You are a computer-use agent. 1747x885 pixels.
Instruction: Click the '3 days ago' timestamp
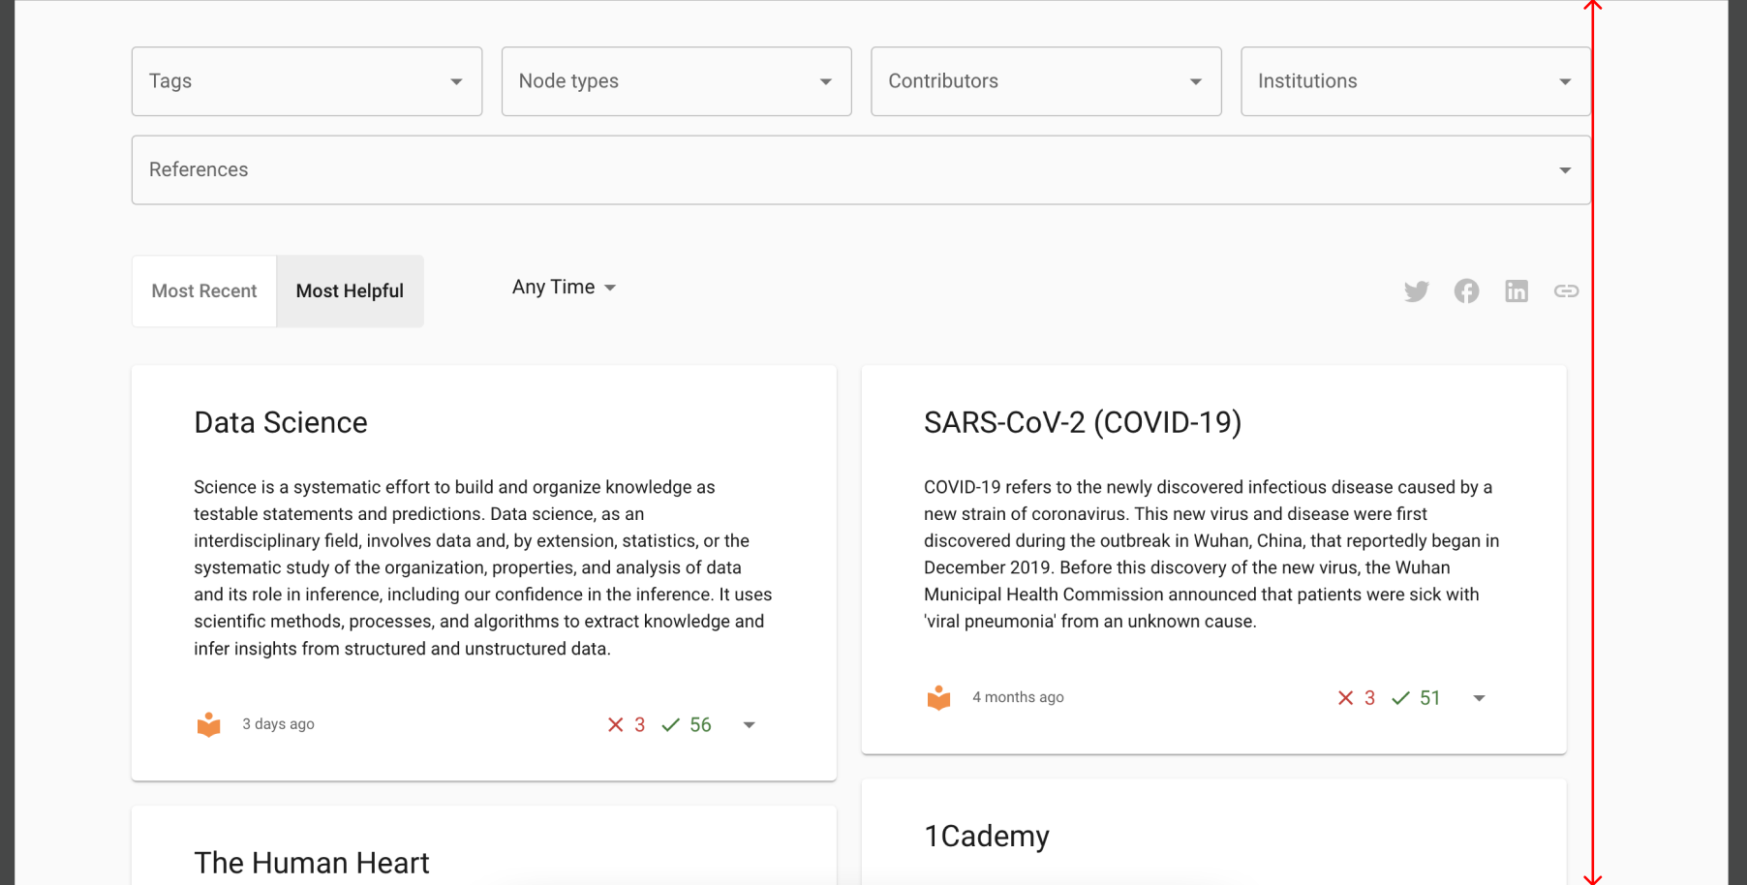(x=278, y=724)
